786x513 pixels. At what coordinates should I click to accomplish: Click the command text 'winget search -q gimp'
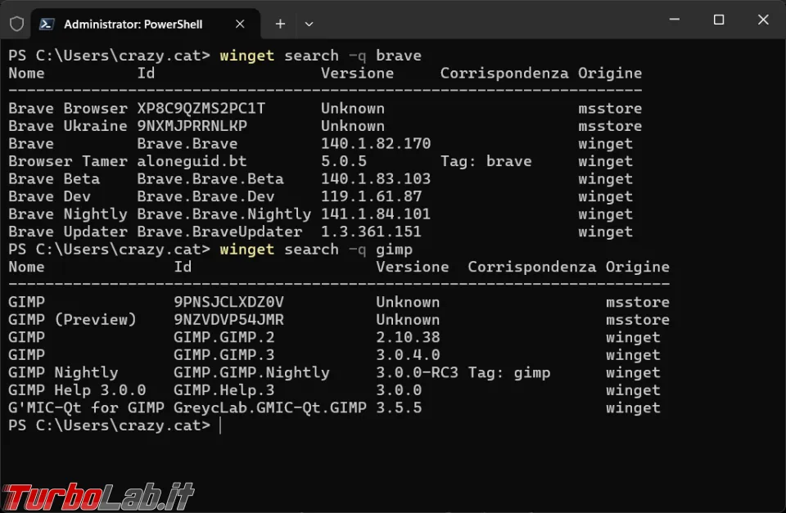316,250
